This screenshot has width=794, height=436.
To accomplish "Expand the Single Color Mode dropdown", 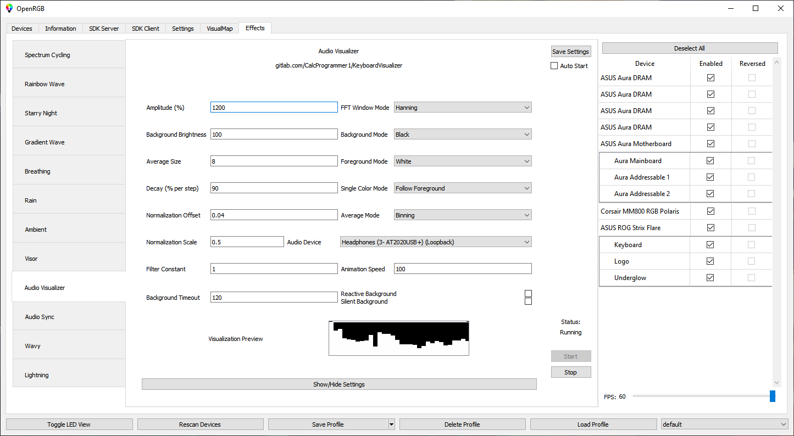I will [463, 188].
